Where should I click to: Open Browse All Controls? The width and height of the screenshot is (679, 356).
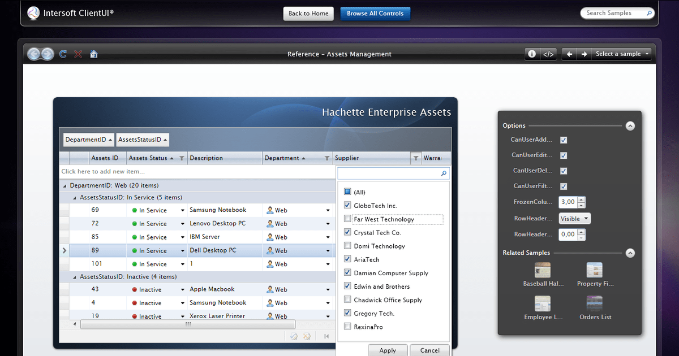click(375, 14)
